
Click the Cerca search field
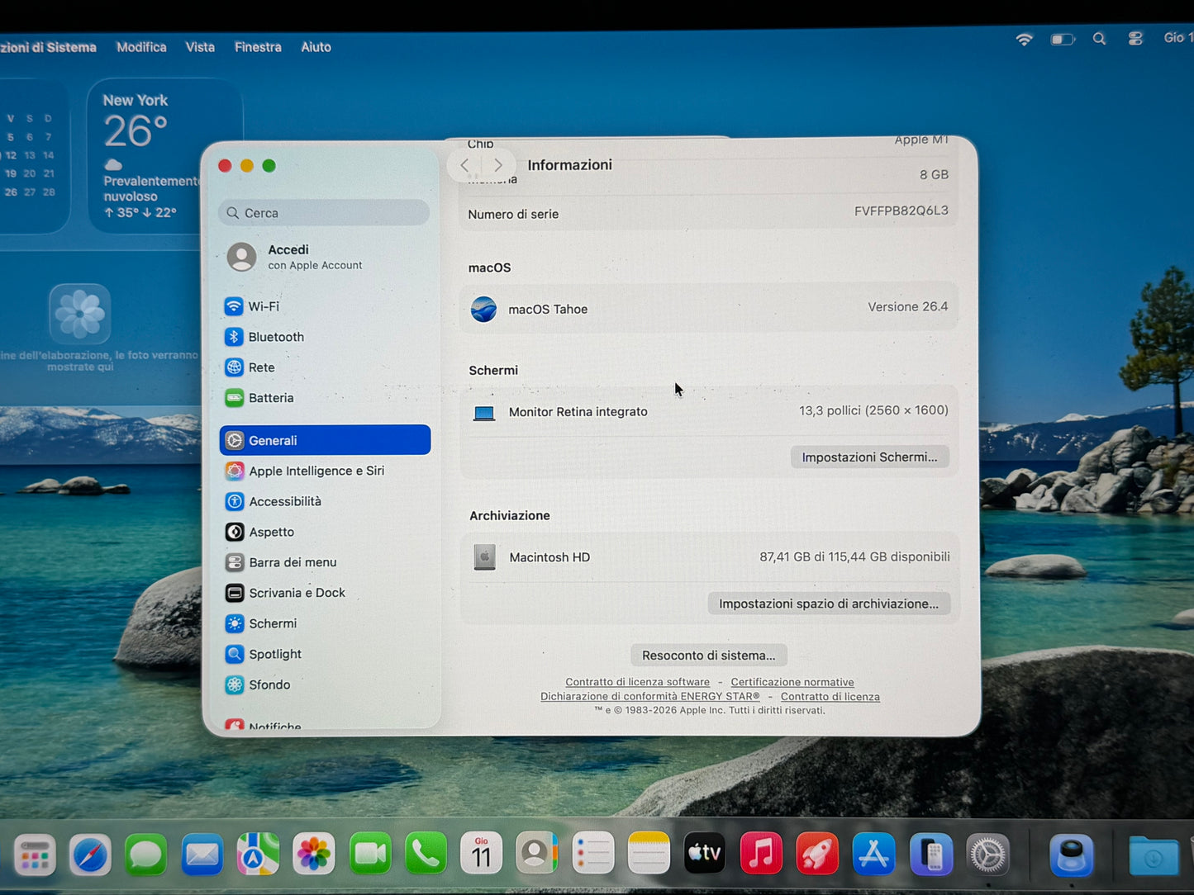tap(325, 213)
